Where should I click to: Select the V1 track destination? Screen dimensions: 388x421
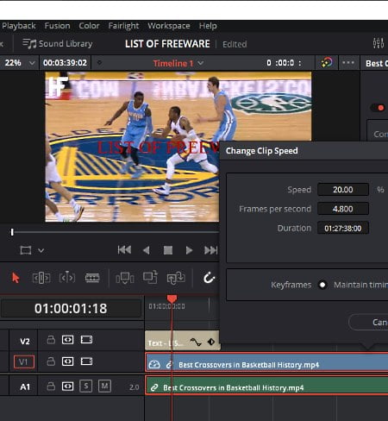click(x=24, y=361)
